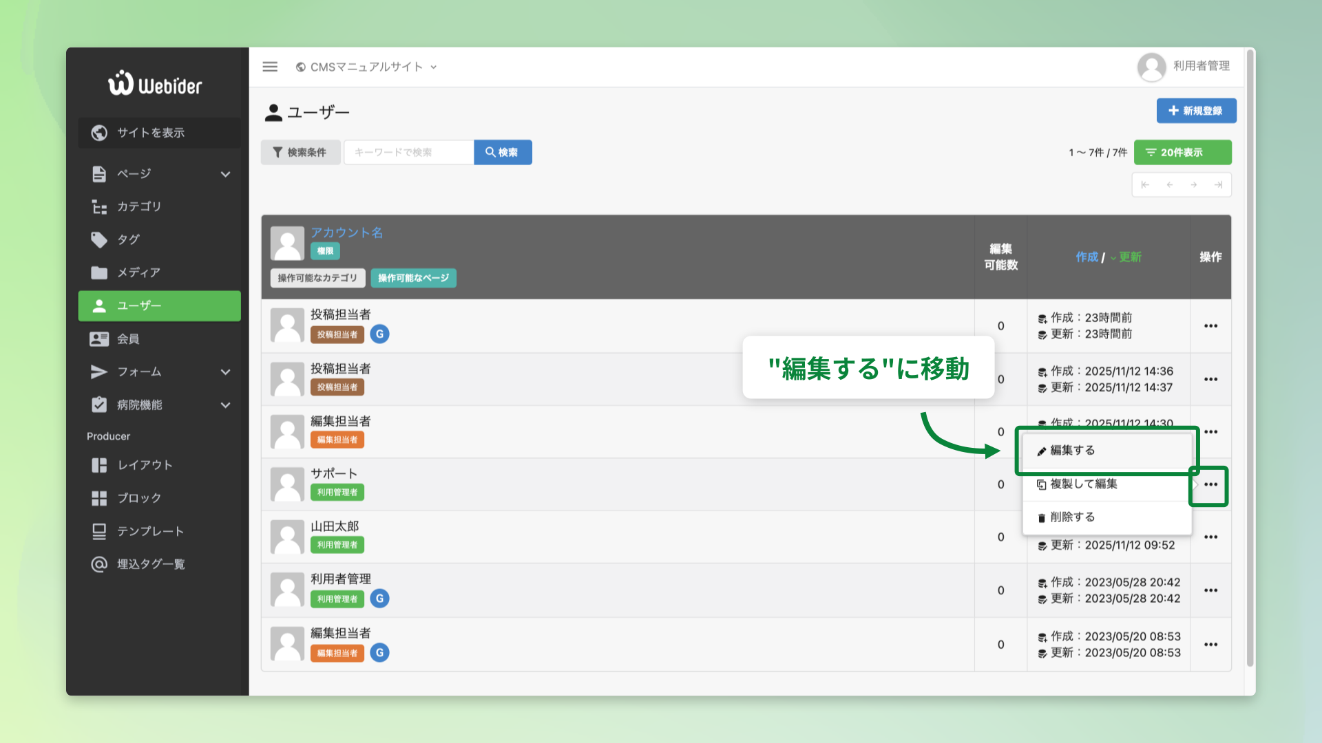Open actions menu for 利用者管理 row
The width and height of the screenshot is (1322, 743).
(x=1210, y=590)
